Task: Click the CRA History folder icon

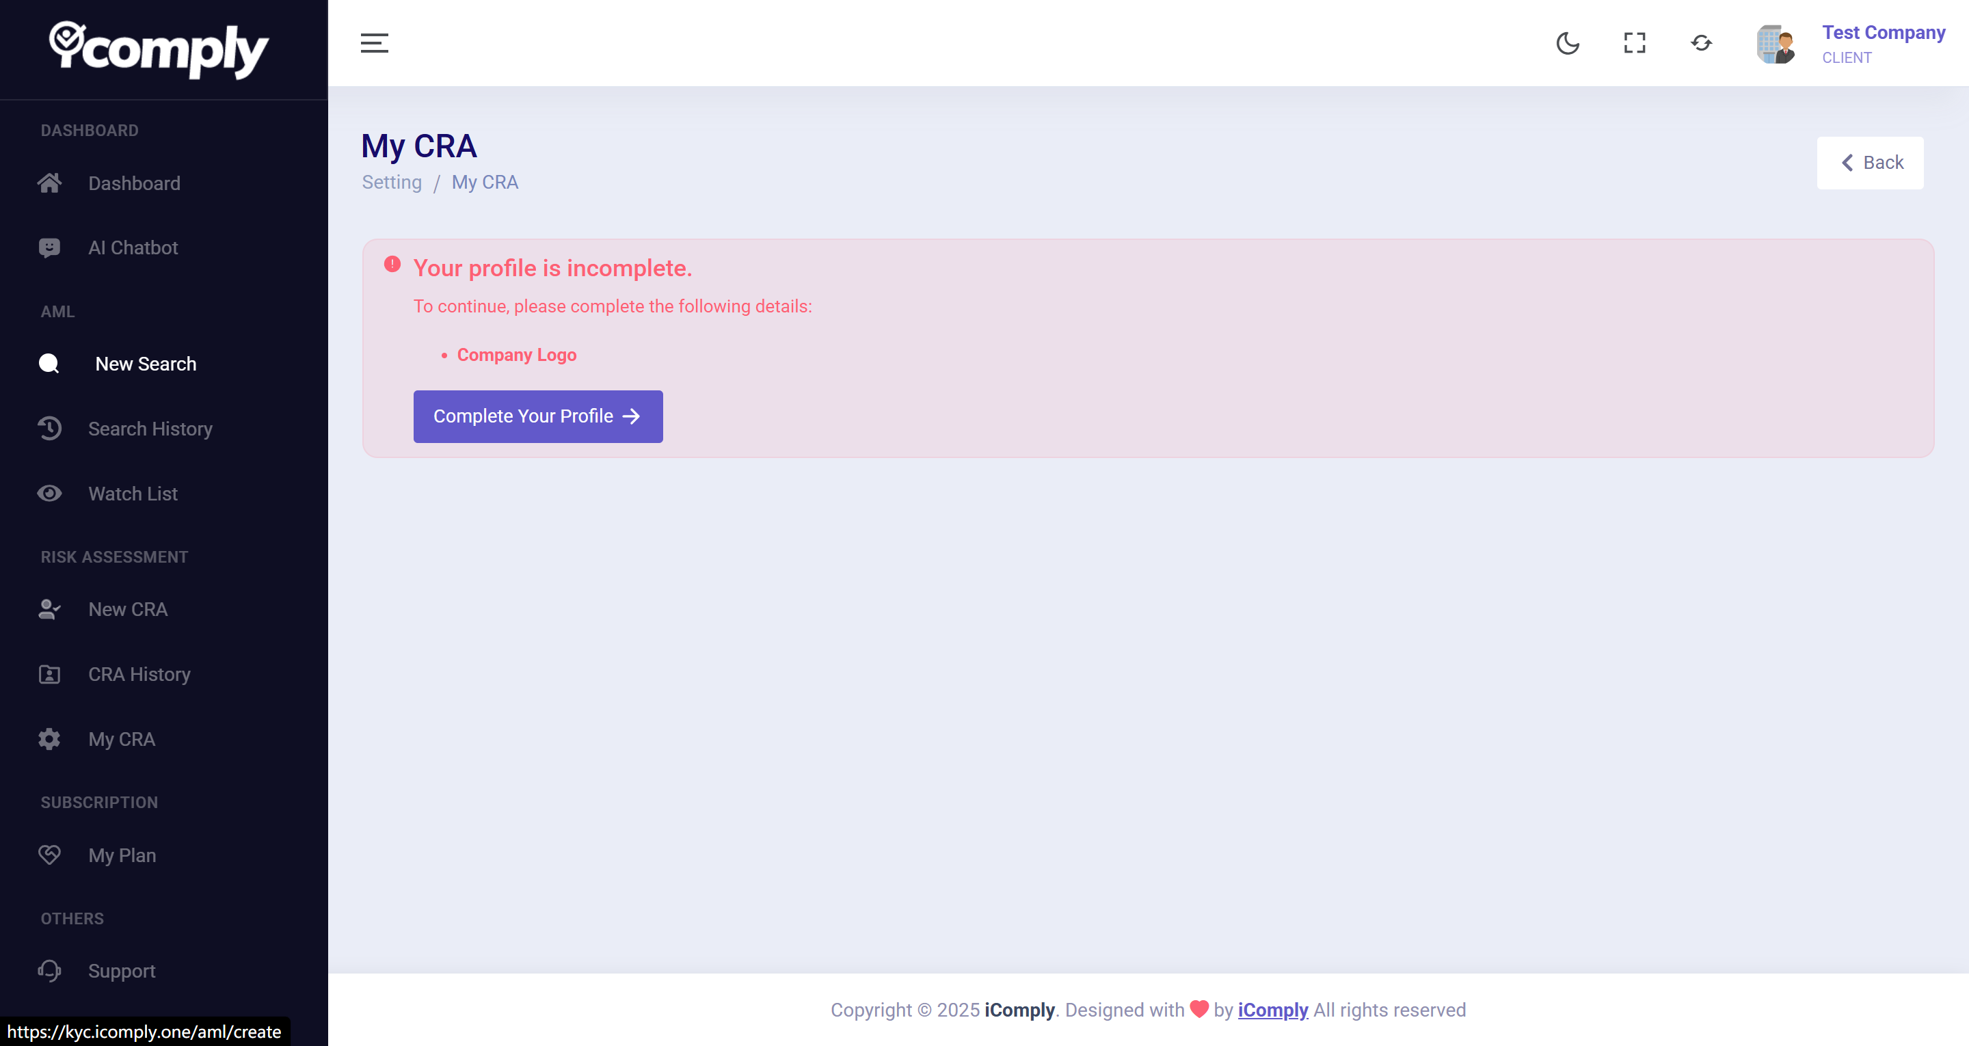Action: 50,674
